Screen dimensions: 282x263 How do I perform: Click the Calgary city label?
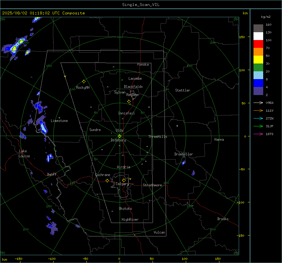coord(122,184)
